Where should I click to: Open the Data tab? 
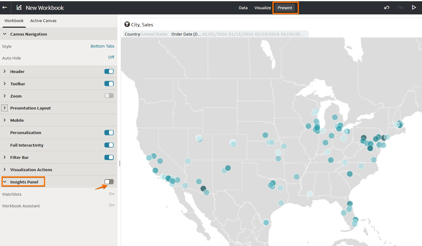coord(243,8)
